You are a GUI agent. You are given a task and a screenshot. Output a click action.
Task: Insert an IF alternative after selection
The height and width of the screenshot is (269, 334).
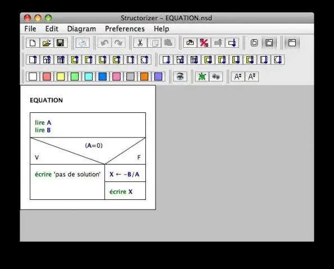pyautogui.click(x=180, y=60)
